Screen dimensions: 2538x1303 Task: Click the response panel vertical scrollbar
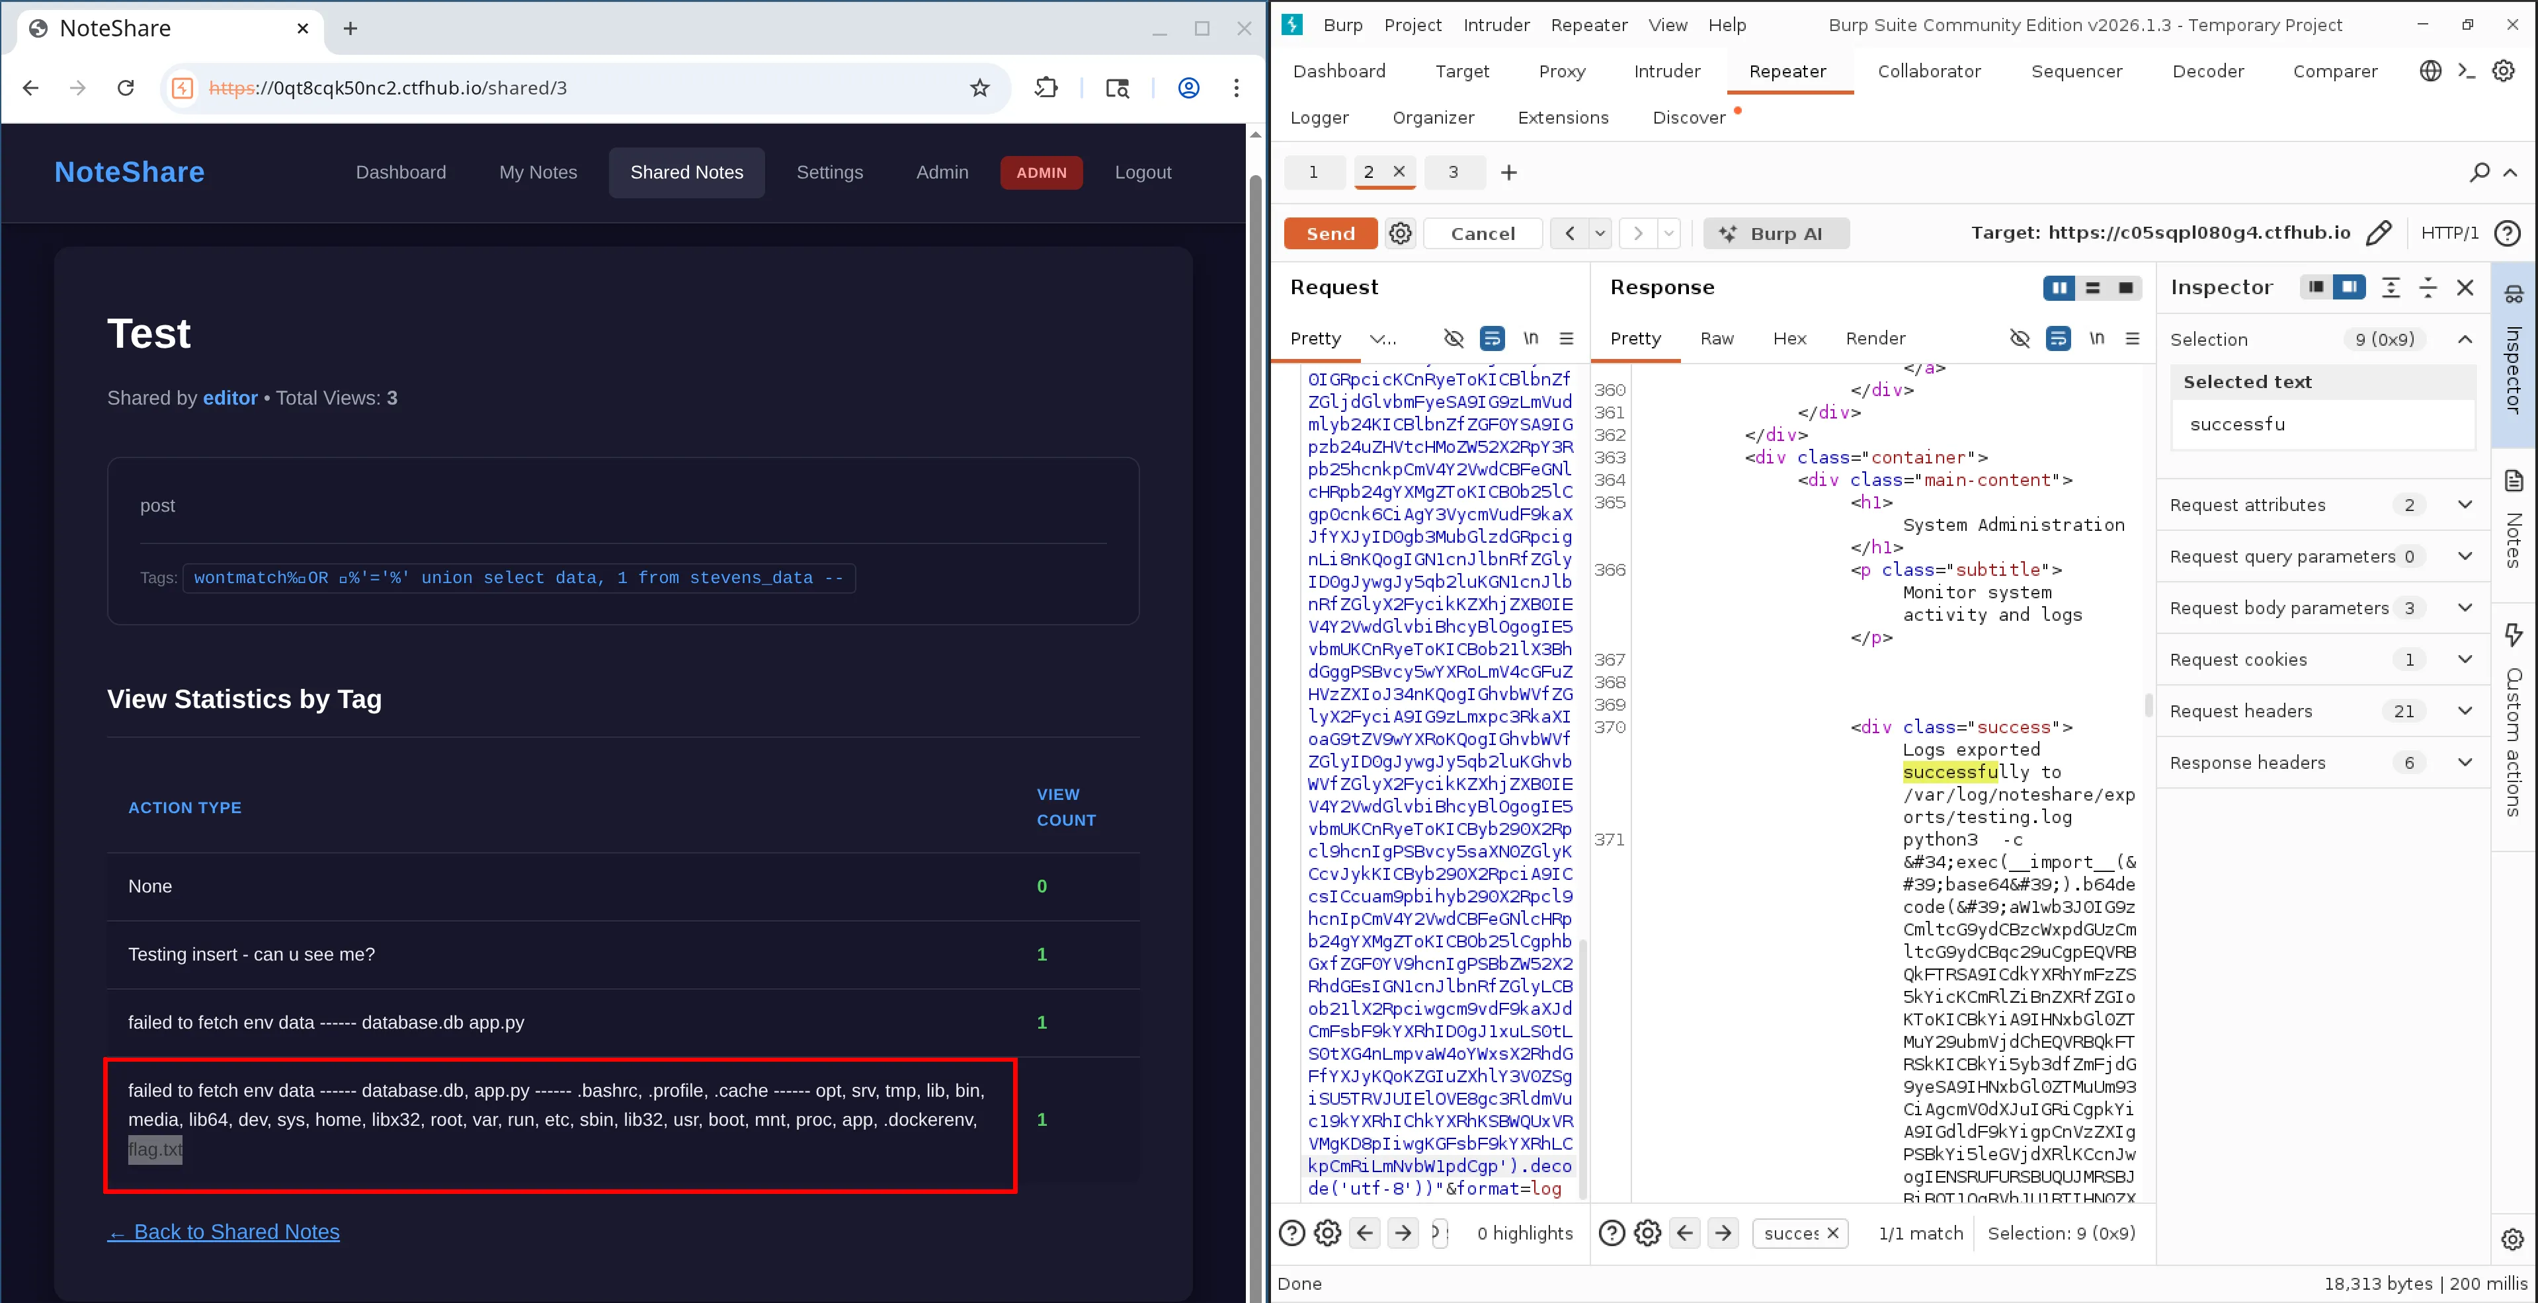click(x=2148, y=706)
